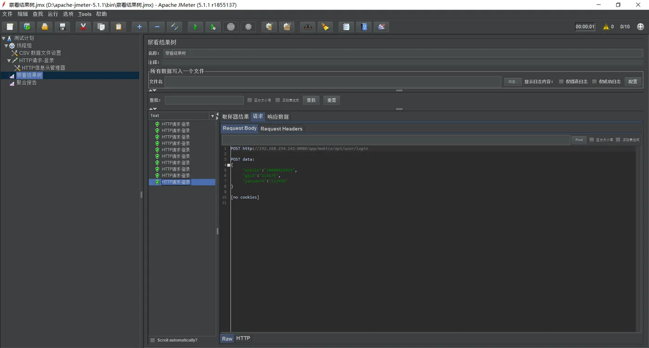
Task: Select HTTP信息头管理器 in the tree
Action: pos(43,68)
